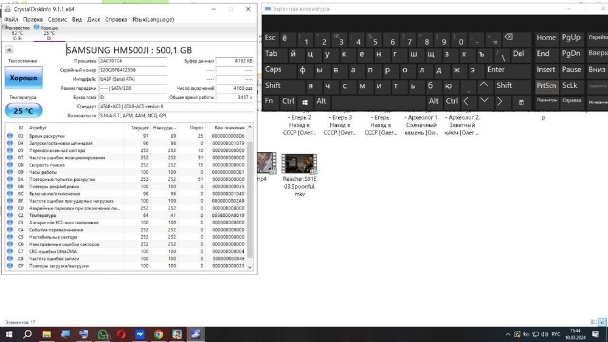The height and width of the screenshot is (342, 608).
Task: Click the right arrow key on on-screen keyboard
Action: coord(500,101)
